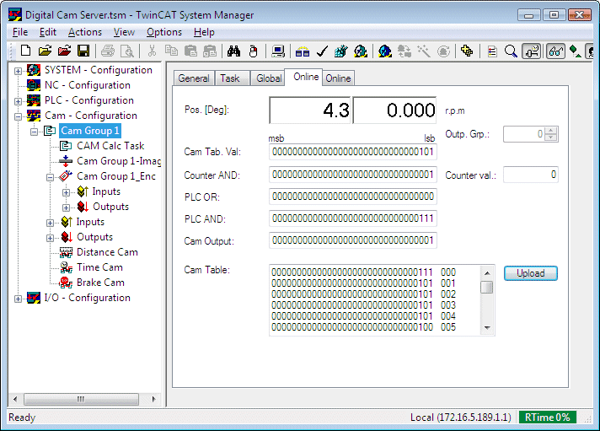Click the mouse icon in the toolbar
Image resolution: width=600 pixels, height=431 pixels.
pyautogui.click(x=253, y=51)
